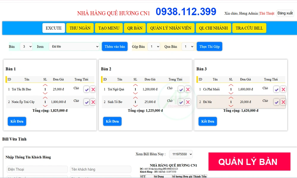The width and height of the screenshot is (297, 178).
Task: Delete Trà Tắc Bí Đao using red X icon
Action: [x=93, y=89]
